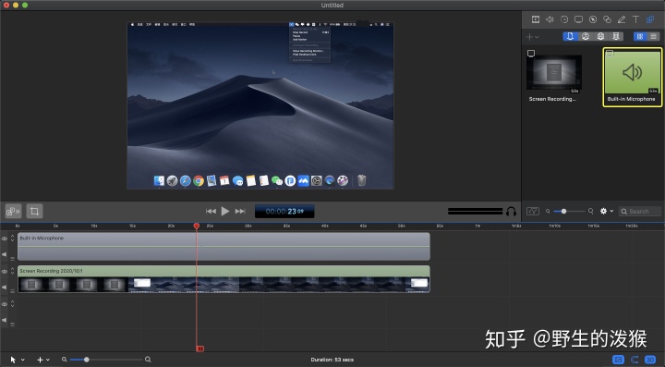This screenshot has width=665, height=367.
Task: Skip forward with the fast-forward button
Action: [x=240, y=211]
